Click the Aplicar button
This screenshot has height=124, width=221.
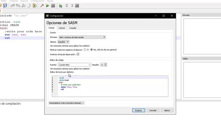[x=167, y=110]
